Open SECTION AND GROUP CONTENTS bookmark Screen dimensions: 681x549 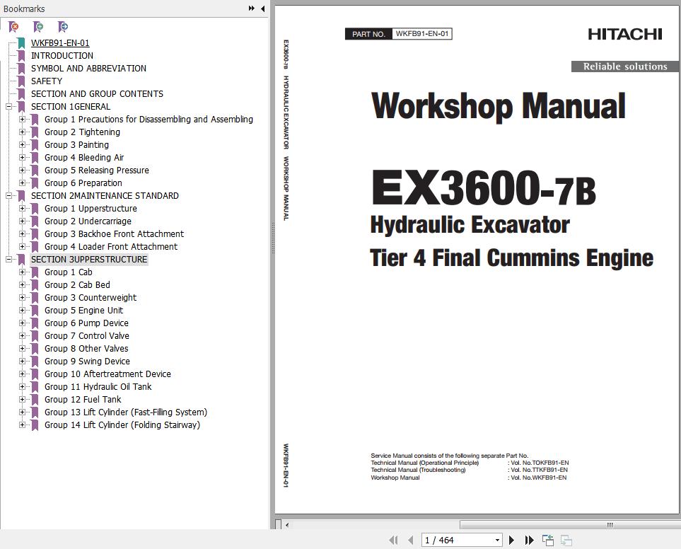point(97,94)
